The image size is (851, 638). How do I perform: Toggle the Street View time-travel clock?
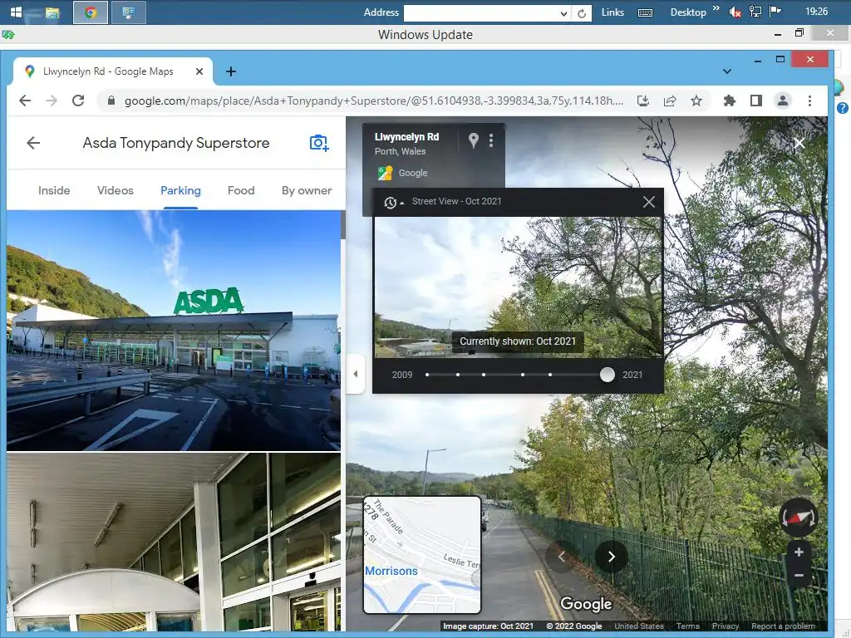point(392,203)
